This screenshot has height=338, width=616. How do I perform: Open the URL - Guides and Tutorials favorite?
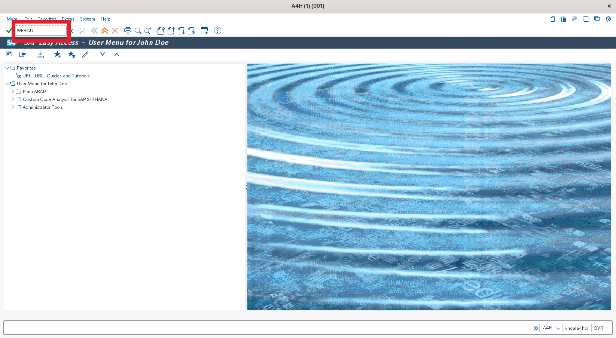coord(56,76)
